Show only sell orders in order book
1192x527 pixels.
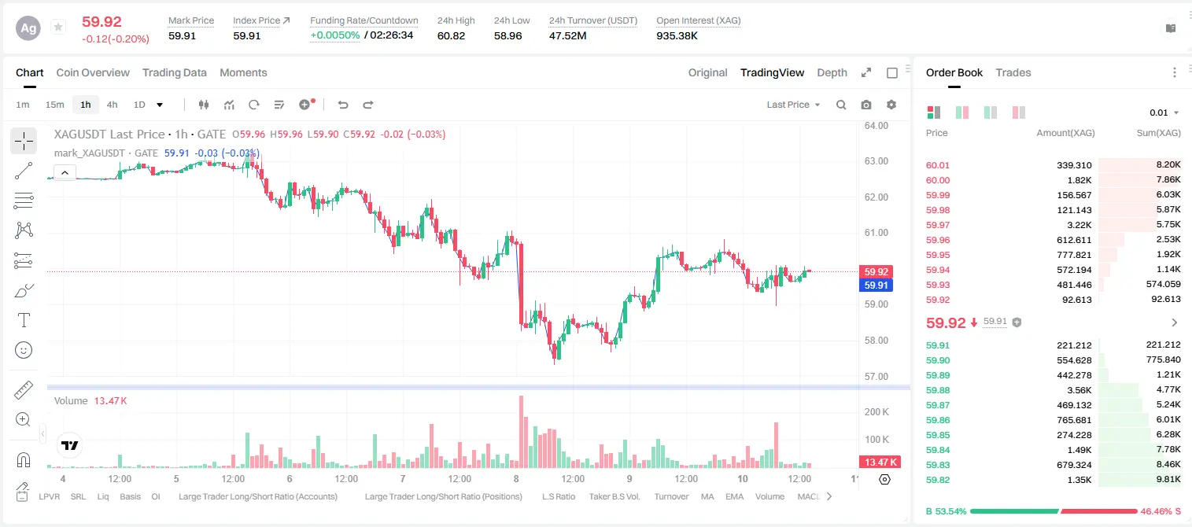pyautogui.click(x=1019, y=112)
